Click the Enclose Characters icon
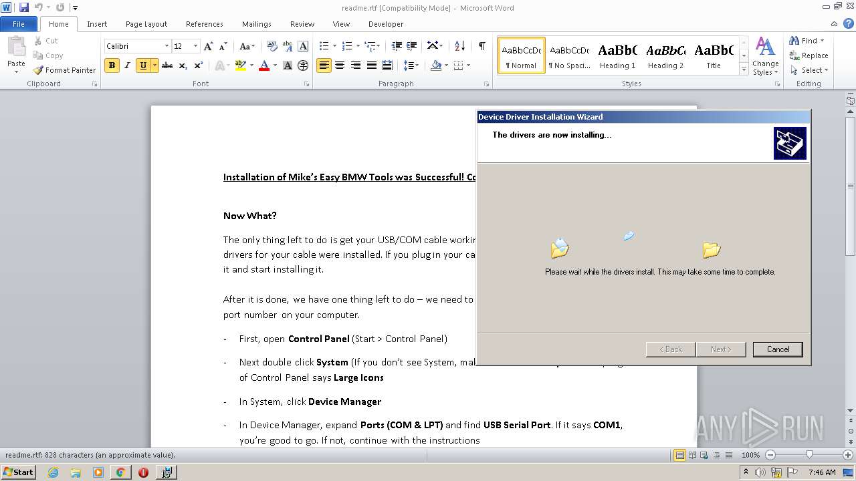Image resolution: width=856 pixels, height=481 pixels. (x=303, y=65)
